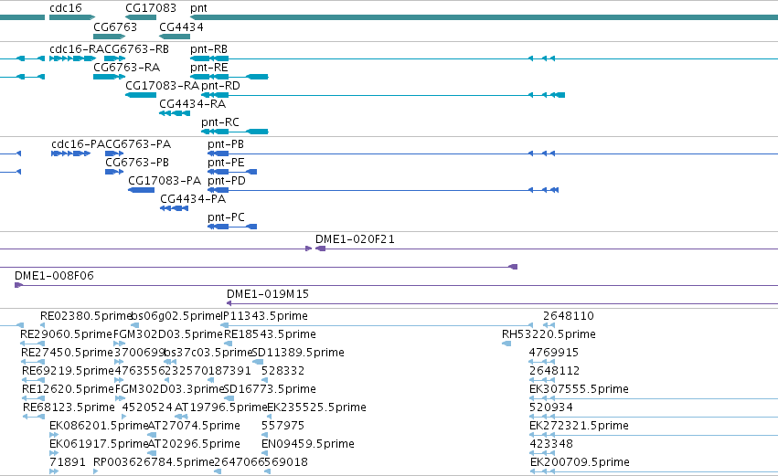
Task: Click the RE12620.5prime EST label
Action: (x=68, y=388)
